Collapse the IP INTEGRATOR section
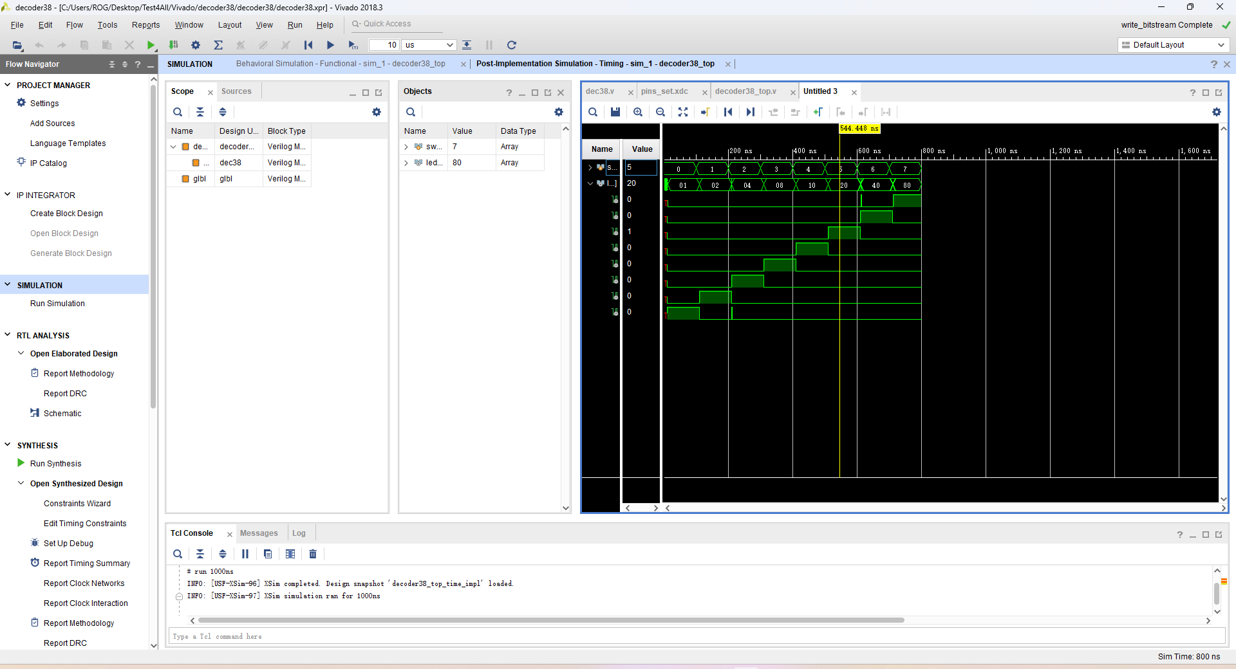 pos(8,195)
